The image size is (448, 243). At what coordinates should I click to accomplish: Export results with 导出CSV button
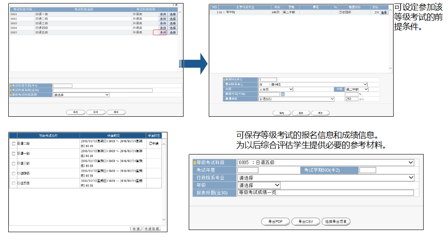(306, 222)
